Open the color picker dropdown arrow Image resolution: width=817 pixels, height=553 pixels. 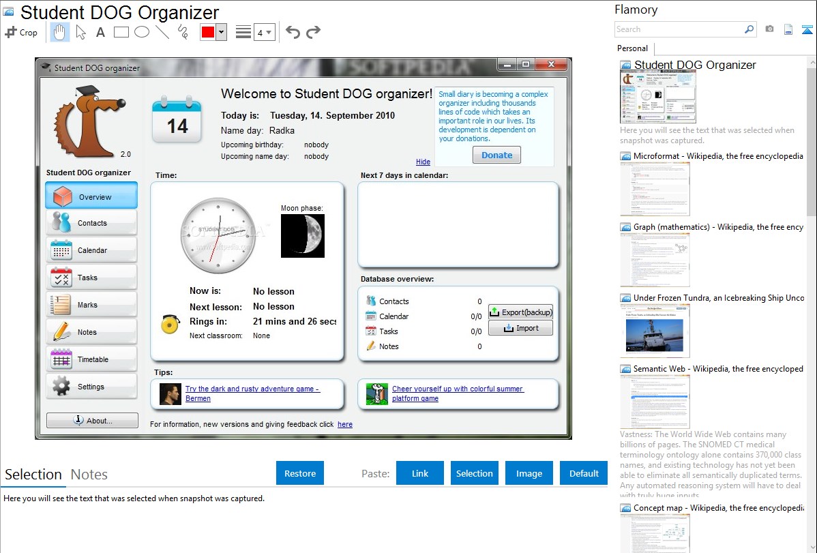[x=221, y=32]
